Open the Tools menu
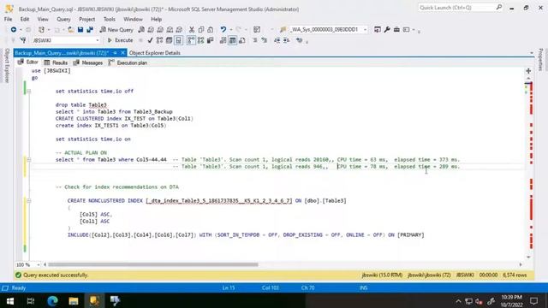The height and width of the screenshot is (308, 548). [x=110, y=19]
